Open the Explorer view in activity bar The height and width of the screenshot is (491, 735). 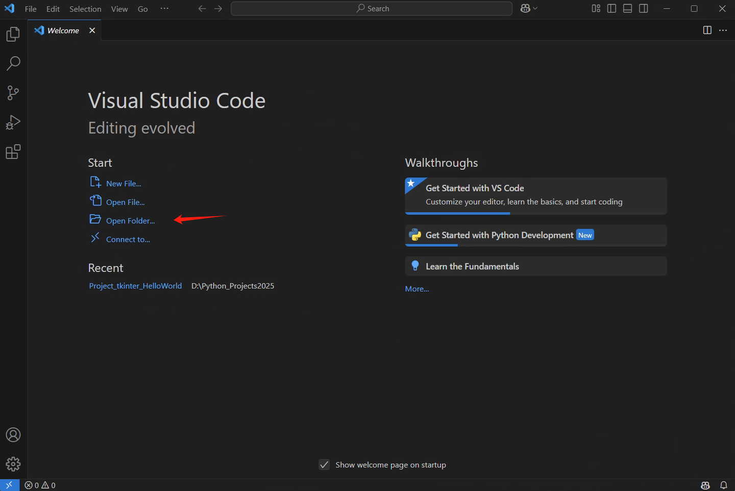(x=13, y=34)
